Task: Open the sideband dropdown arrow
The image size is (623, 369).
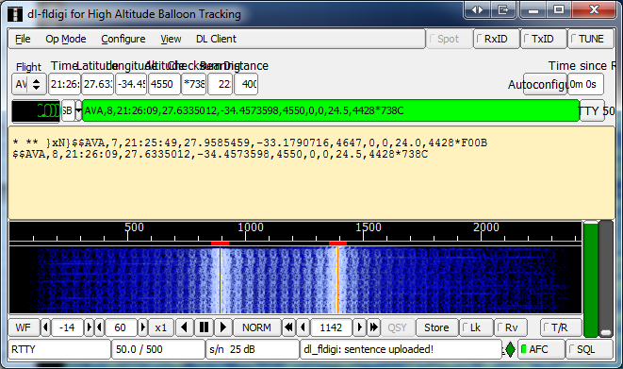Action: [x=78, y=110]
